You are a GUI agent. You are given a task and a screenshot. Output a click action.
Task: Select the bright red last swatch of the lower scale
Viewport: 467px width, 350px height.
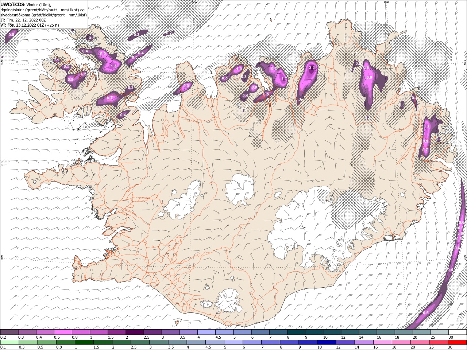(457, 342)
